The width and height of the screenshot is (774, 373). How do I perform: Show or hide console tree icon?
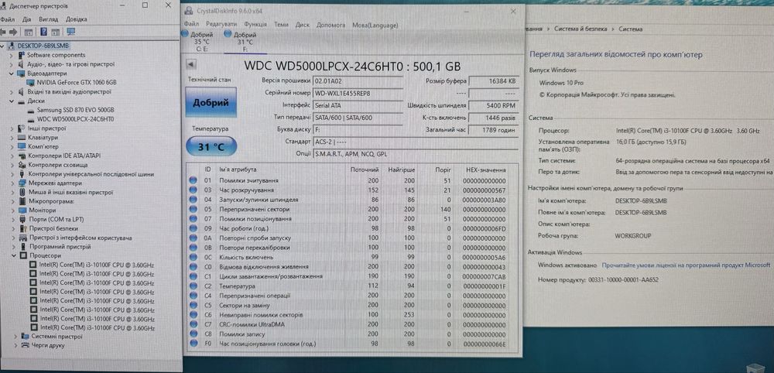click(29, 32)
